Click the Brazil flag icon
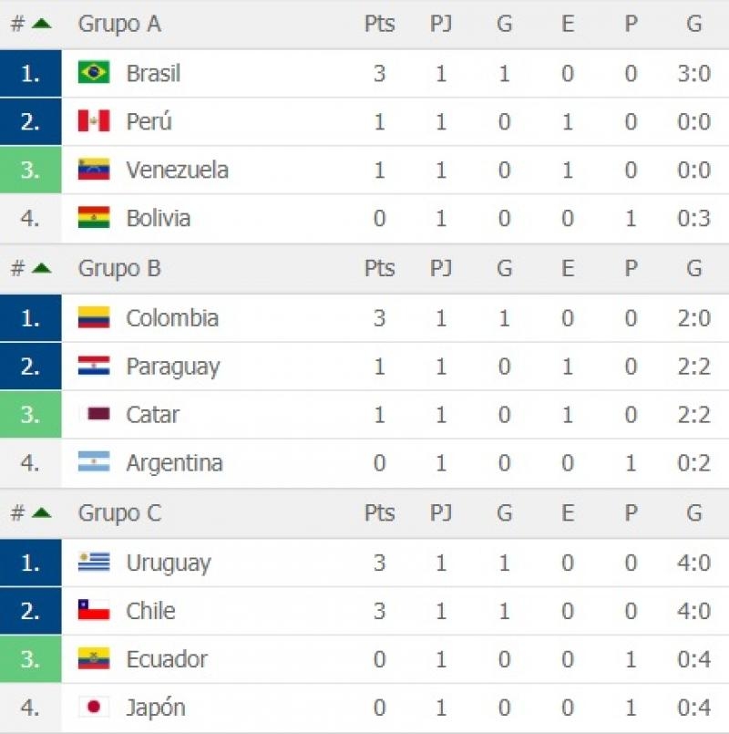729x734 pixels. 94,73
